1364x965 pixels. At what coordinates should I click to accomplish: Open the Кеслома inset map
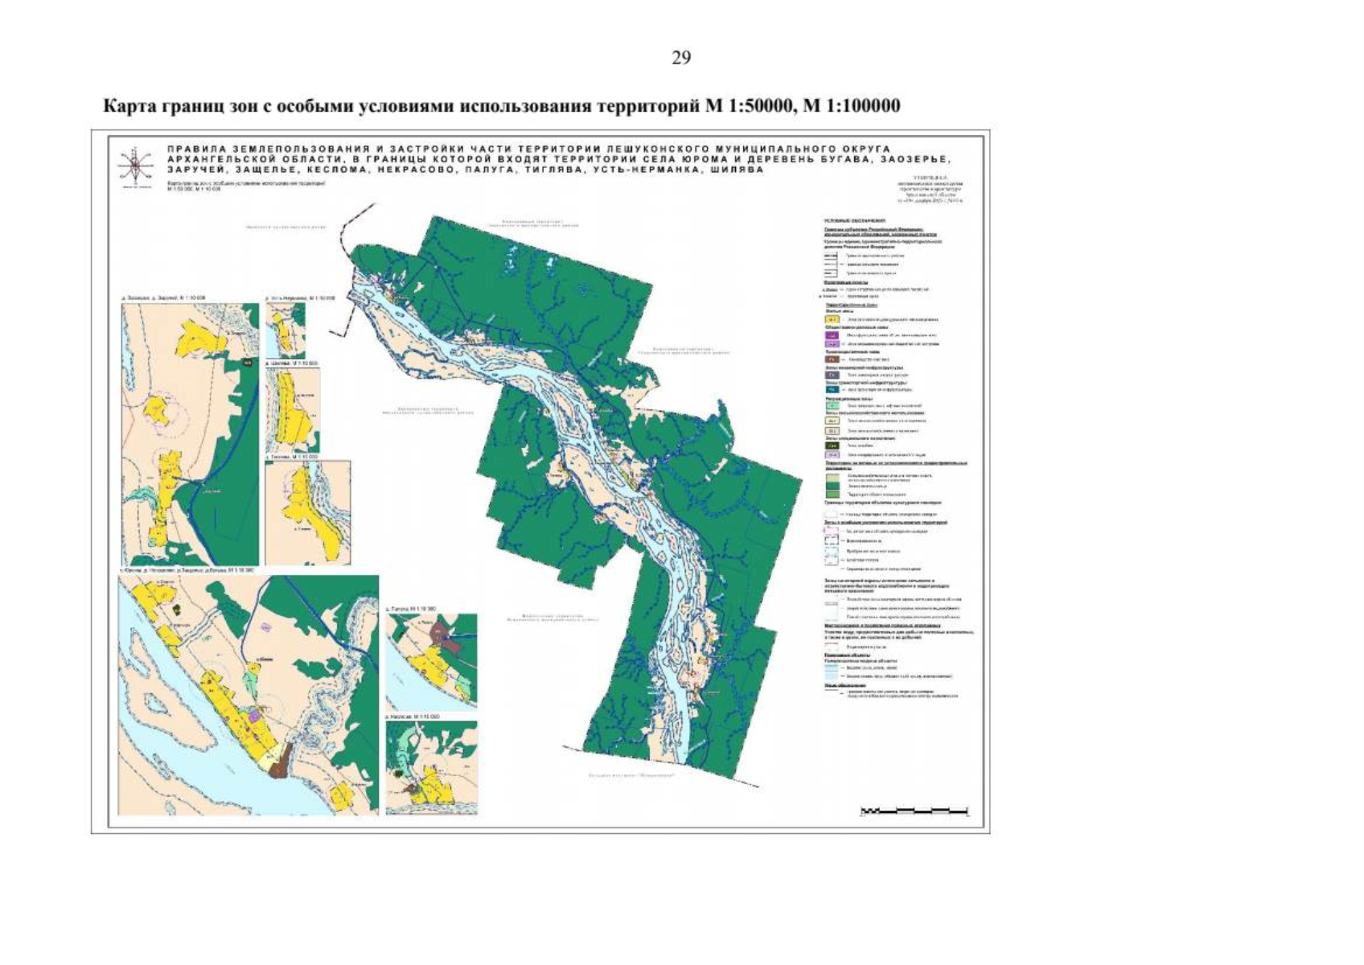pos(431,767)
